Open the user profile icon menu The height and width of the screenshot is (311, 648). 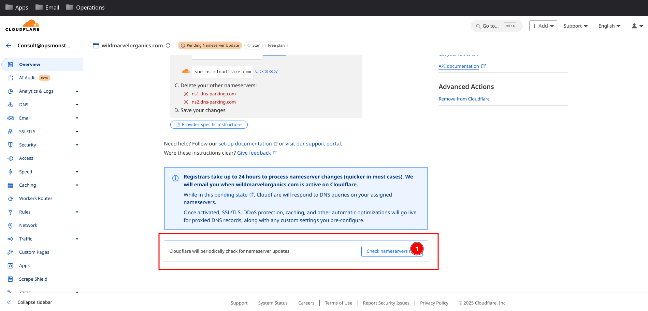click(x=637, y=26)
